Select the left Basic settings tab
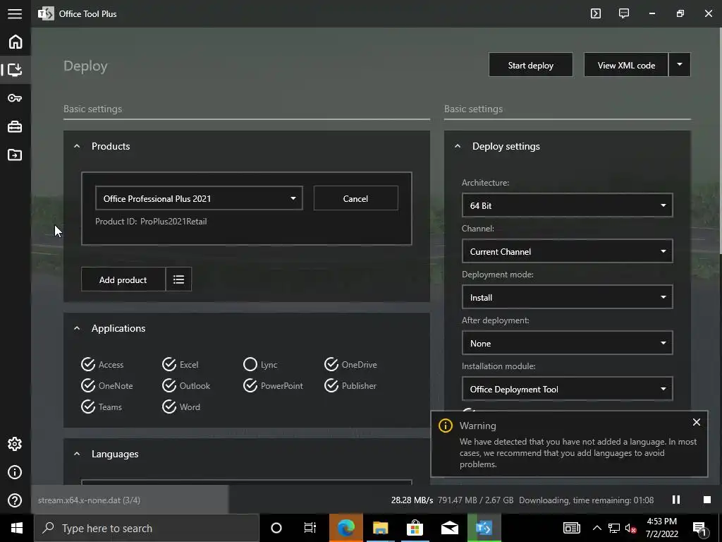This screenshot has width=722, height=542. 92,109
